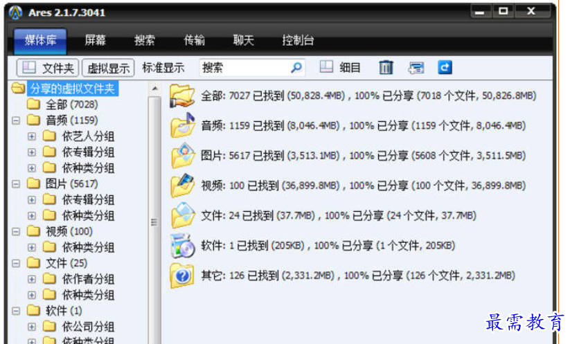
Task: Switch to the 控制台 tab
Action: pos(298,40)
